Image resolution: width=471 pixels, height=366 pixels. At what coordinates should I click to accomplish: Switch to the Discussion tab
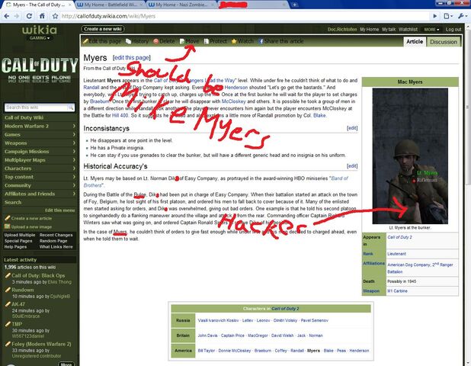pyautogui.click(x=444, y=42)
